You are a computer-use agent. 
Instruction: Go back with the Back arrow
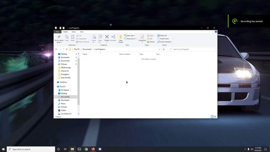click(x=56, y=49)
